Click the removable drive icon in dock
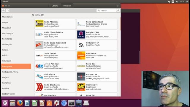 coord(86,103)
